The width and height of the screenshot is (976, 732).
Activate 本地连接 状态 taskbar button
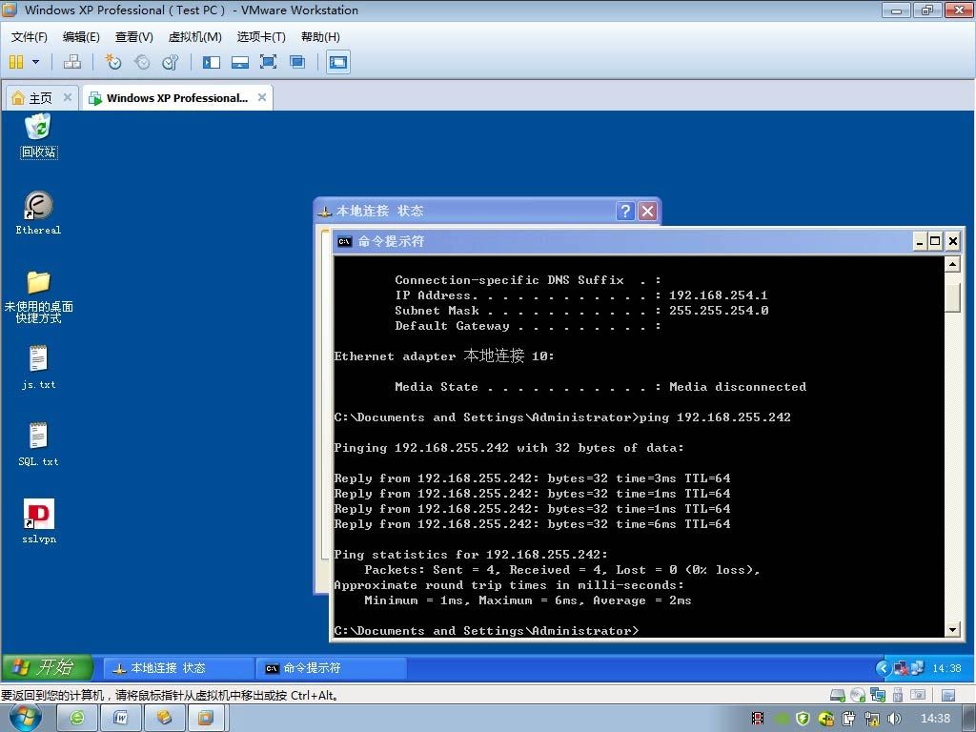(x=177, y=668)
